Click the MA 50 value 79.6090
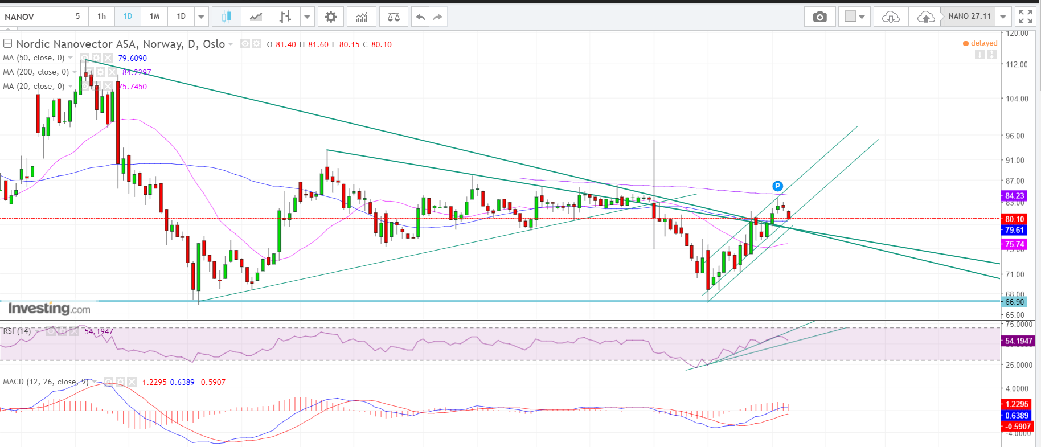Image resolution: width=1041 pixels, height=447 pixels. tap(132, 58)
